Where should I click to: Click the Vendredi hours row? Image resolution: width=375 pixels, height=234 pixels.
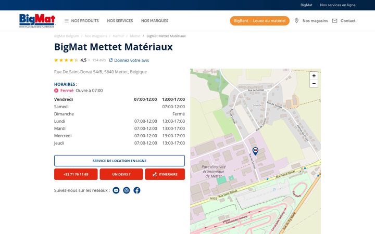(x=119, y=99)
